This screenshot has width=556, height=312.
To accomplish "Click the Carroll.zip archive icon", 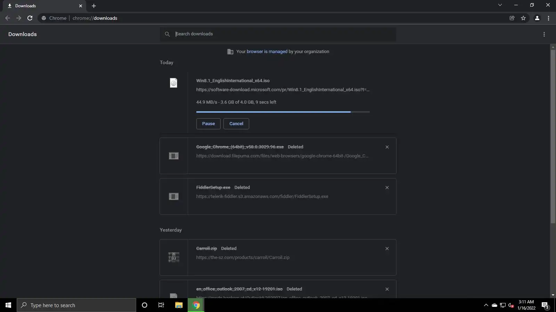I will point(173,257).
